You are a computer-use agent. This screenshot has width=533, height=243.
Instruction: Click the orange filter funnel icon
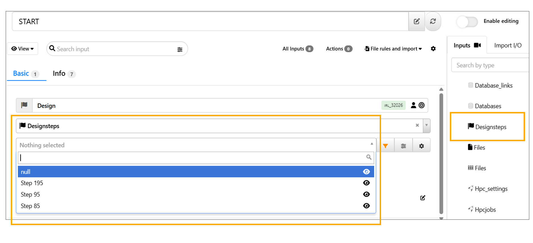click(x=385, y=146)
